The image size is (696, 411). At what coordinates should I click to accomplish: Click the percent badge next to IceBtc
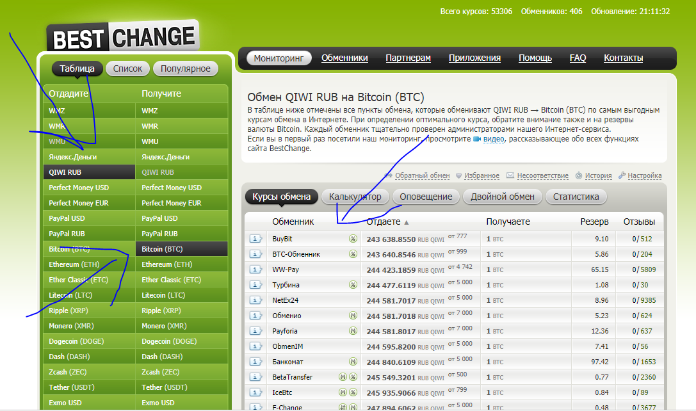tap(353, 392)
